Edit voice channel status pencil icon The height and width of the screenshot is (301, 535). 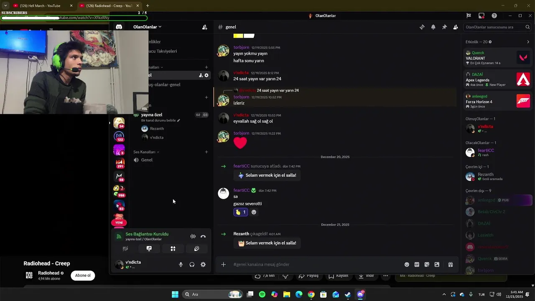click(178, 120)
